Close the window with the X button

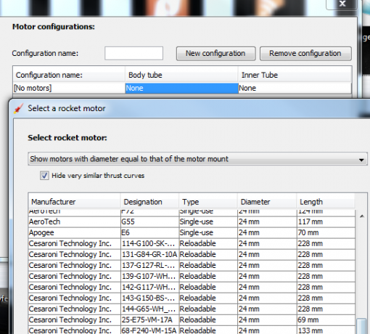pos(342,4)
